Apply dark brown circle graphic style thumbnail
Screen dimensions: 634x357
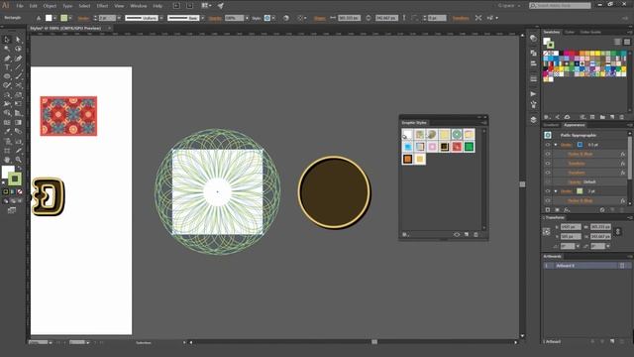pos(445,147)
